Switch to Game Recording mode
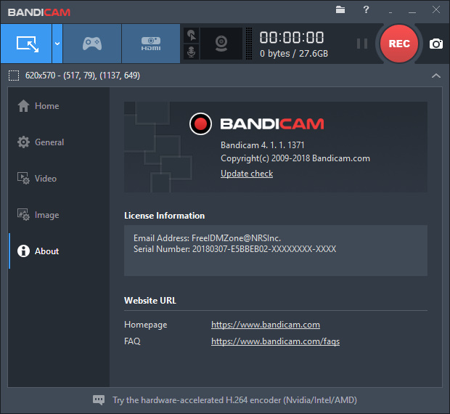 tap(92, 44)
